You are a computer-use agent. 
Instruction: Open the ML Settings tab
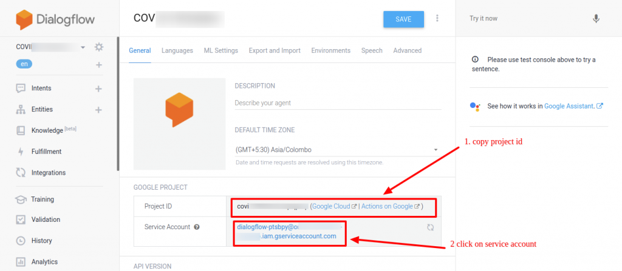221,50
